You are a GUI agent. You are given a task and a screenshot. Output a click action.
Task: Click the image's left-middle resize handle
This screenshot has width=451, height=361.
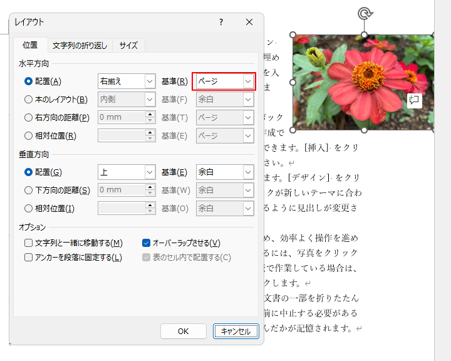(293, 82)
